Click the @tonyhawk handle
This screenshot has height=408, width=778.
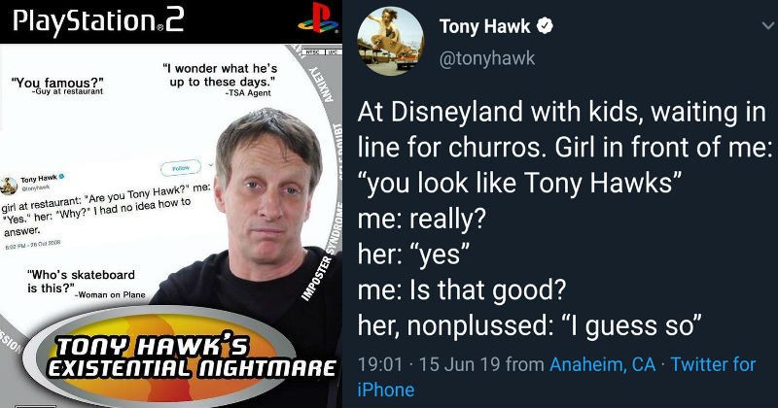pyautogui.click(x=487, y=58)
